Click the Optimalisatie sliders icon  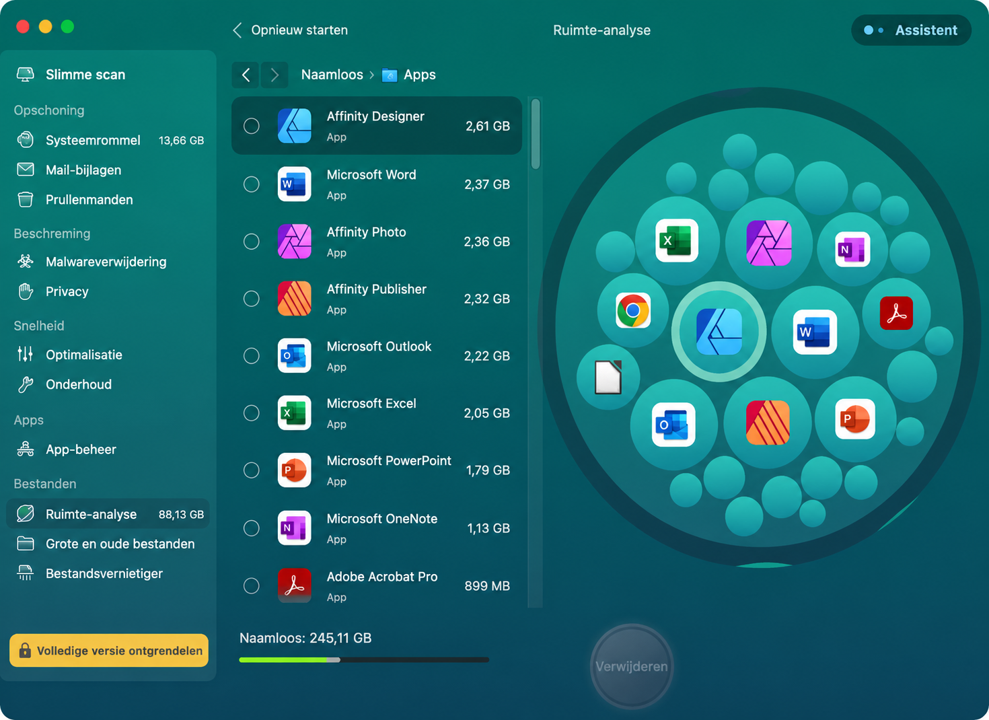26,354
